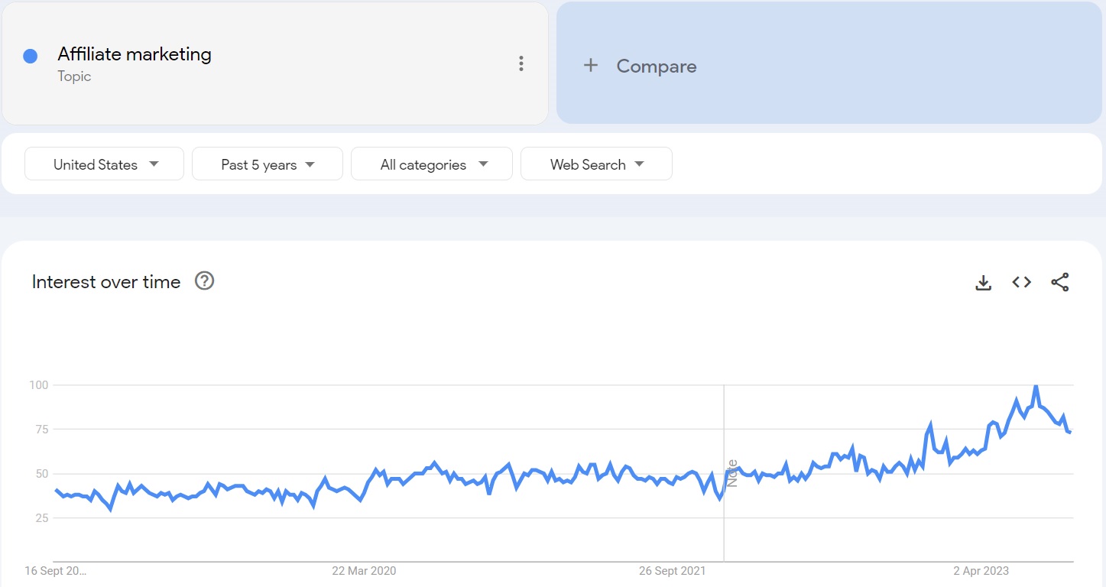Open the All categories dropdown
The height and width of the screenshot is (587, 1106).
pyautogui.click(x=431, y=164)
